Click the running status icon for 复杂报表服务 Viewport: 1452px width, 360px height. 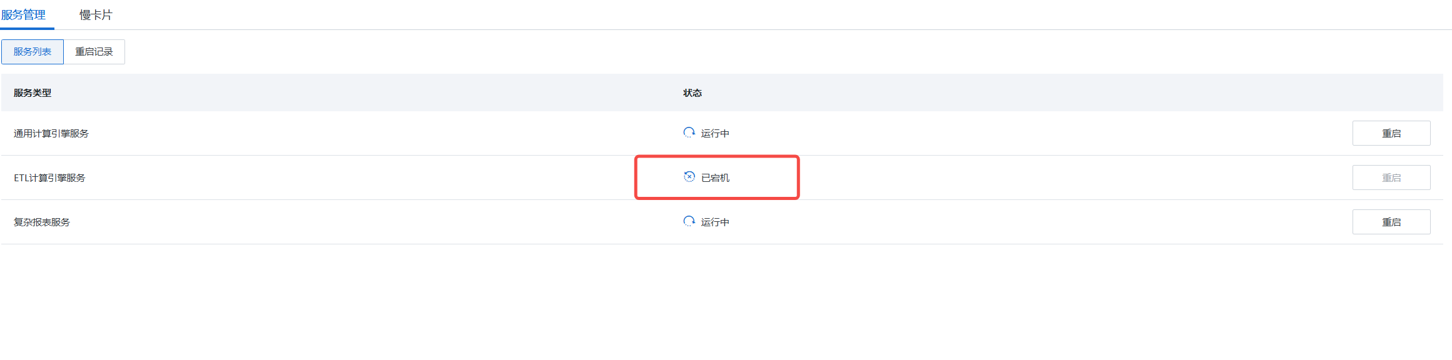point(689,221)
